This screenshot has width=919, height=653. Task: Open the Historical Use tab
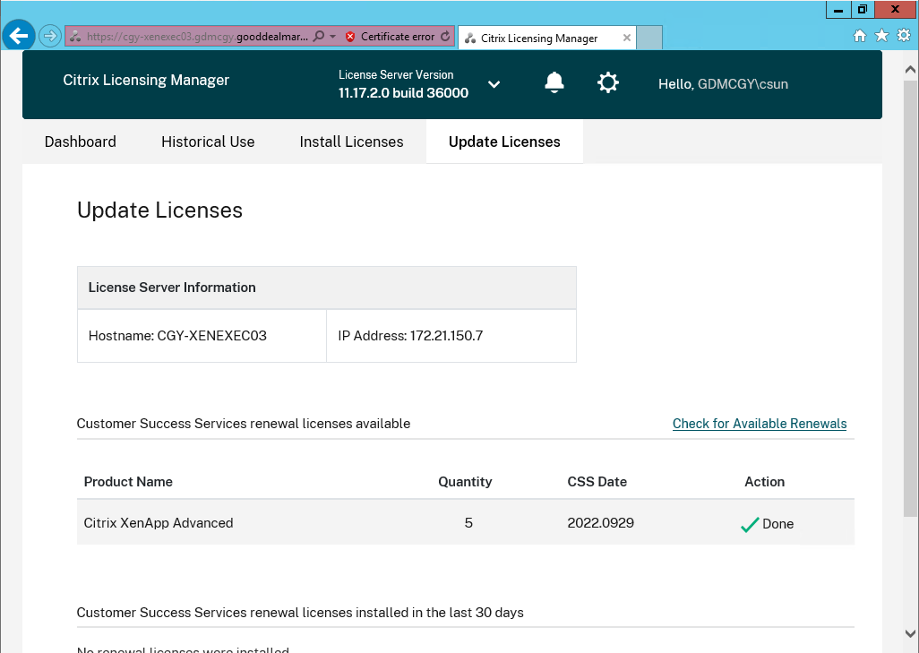208,142
